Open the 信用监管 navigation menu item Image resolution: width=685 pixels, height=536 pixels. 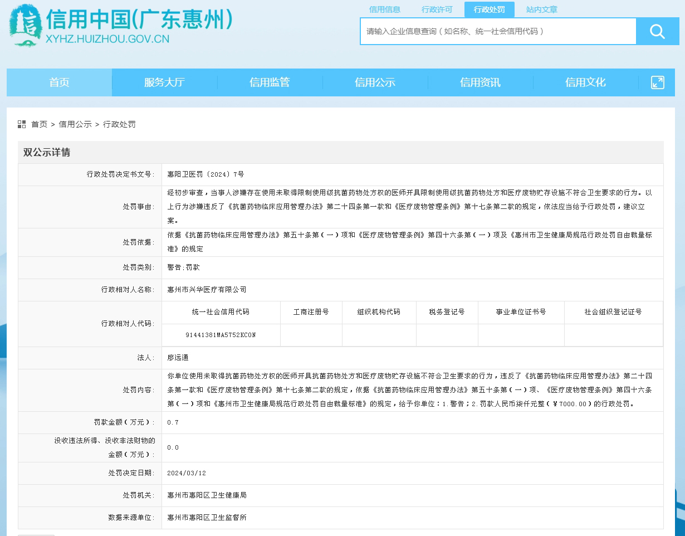pyautogui.click(x=270, y=82)
